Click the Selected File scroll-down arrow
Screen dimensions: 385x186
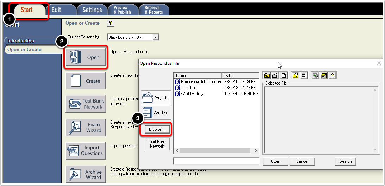(x=375, y=149)
